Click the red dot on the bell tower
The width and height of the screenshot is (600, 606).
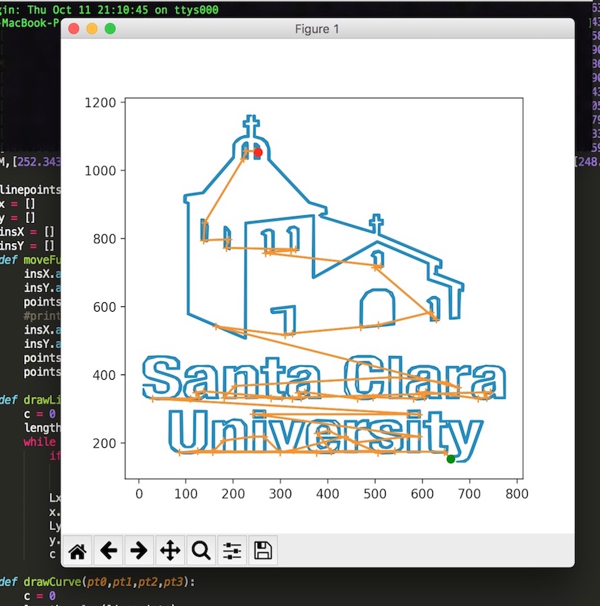pos(258,153)
